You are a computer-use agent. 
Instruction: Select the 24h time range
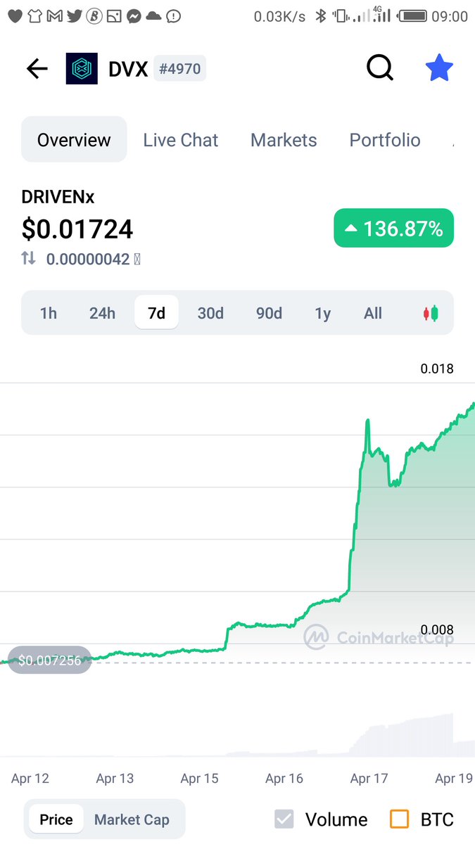tap(102, 313)
